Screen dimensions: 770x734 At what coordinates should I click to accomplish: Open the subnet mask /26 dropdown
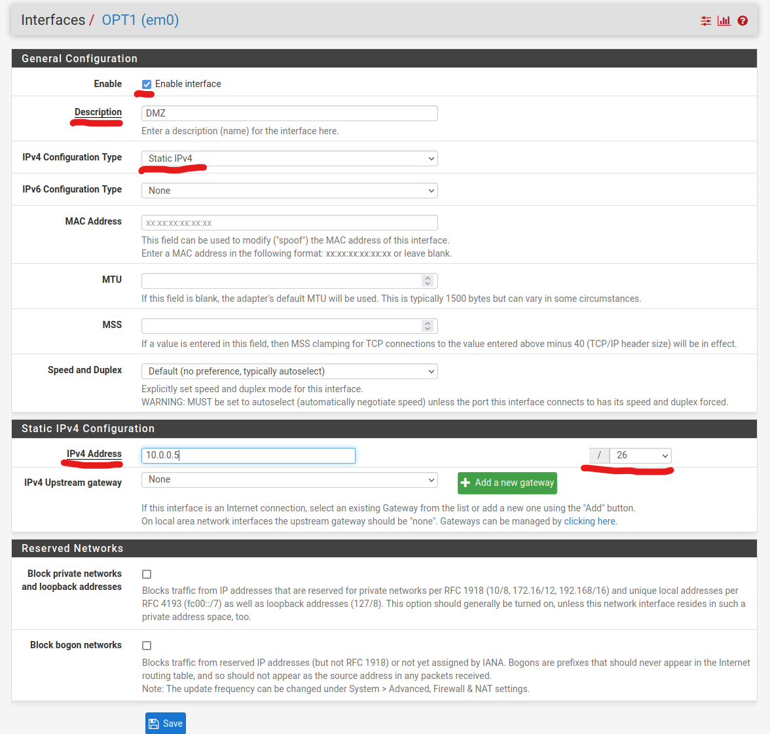(x=640, y=456)
